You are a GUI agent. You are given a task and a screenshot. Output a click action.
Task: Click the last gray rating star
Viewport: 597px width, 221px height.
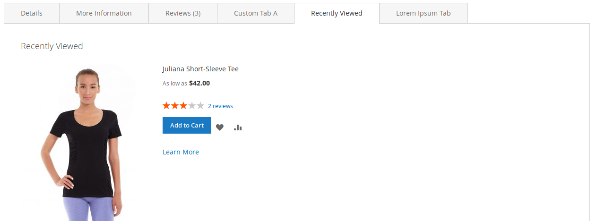200,106
